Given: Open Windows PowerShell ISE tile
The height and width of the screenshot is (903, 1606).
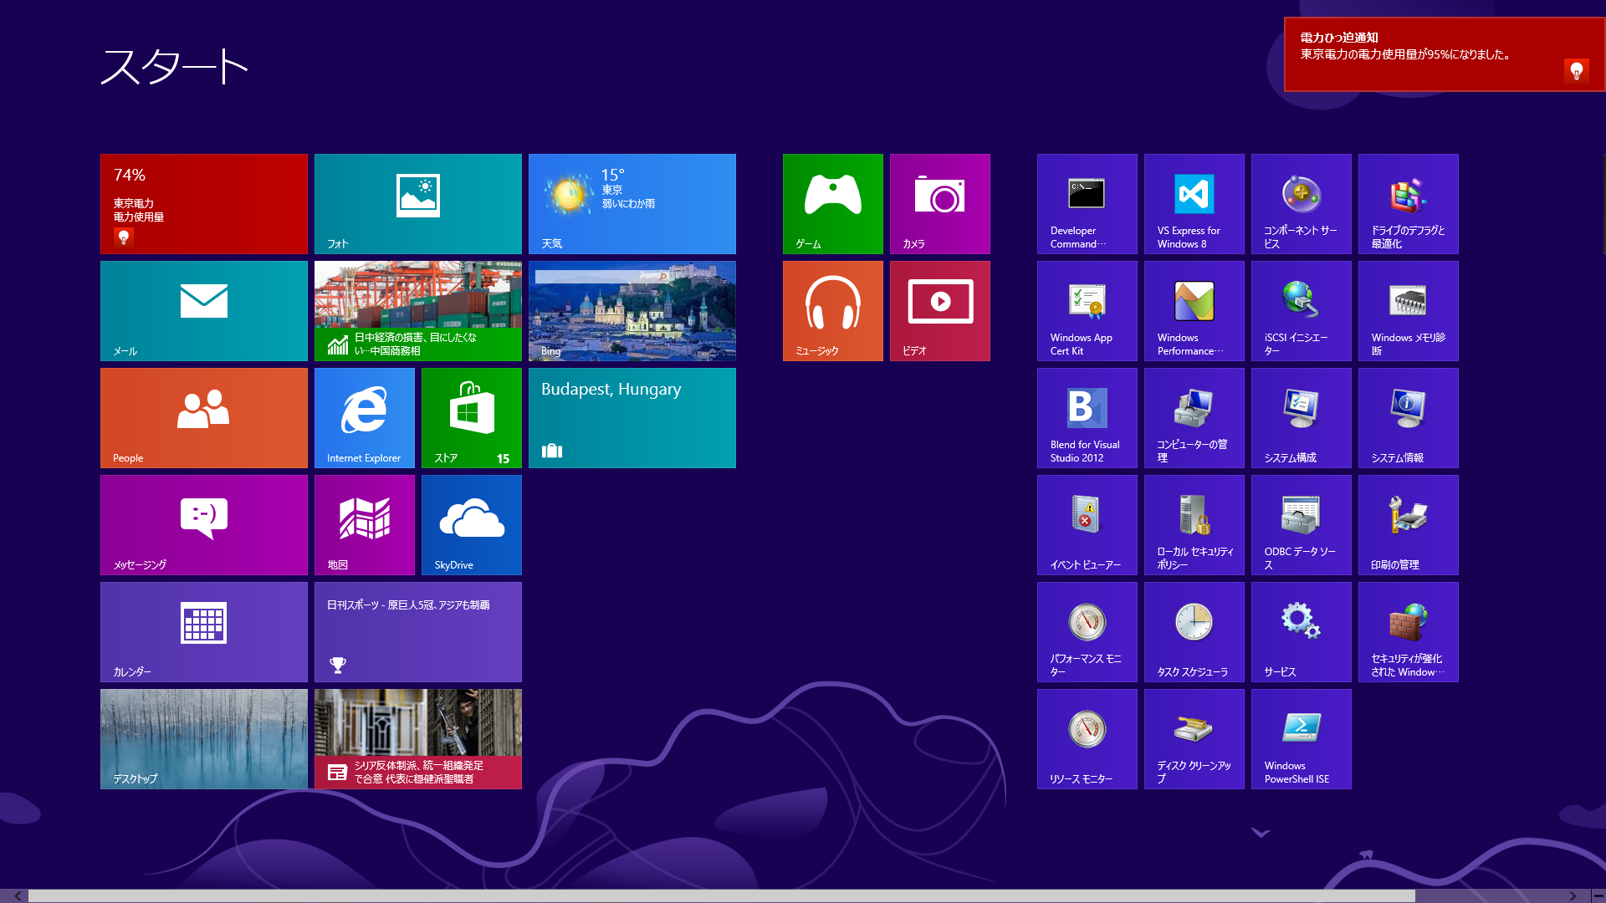Looking at the screenshot, I should click(1301, 738).
